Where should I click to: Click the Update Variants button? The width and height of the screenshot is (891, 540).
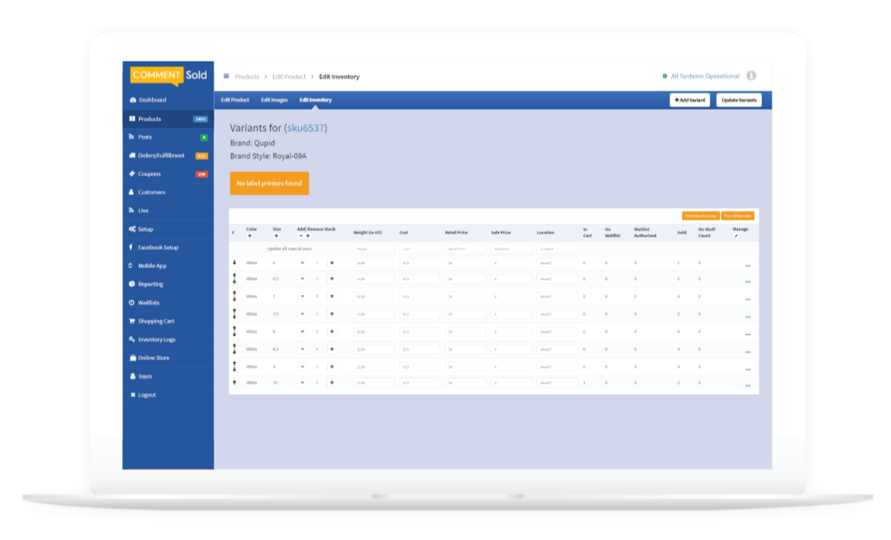[739, 100]
